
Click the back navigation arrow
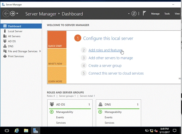tap(6, 14)
